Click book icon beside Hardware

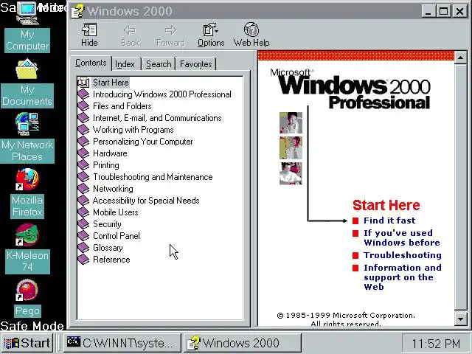click(83, 153)
